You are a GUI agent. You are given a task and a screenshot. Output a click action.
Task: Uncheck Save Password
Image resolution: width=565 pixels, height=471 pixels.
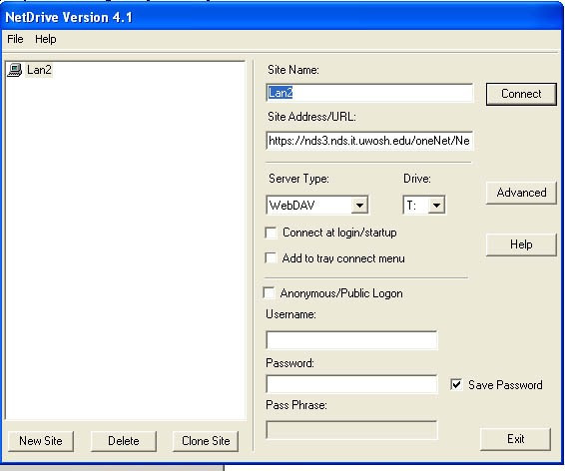pos(456,384)
